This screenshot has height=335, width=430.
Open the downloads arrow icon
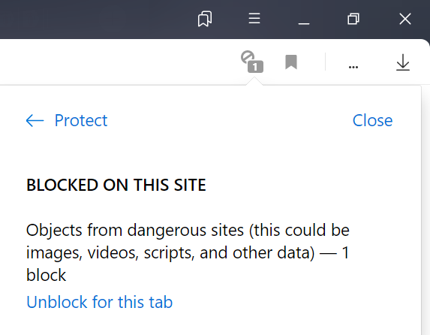403,62
